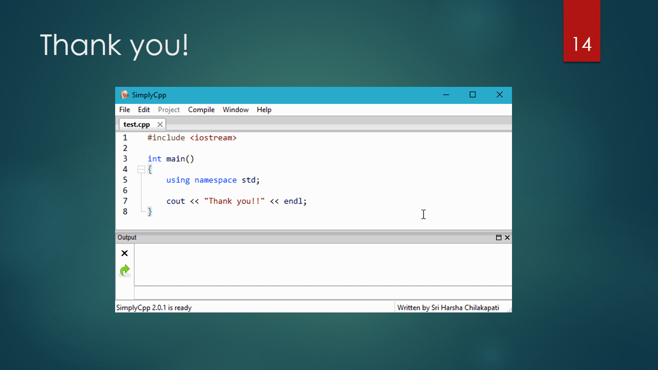Click the green arrow icon in Output panel

pyautogui.click(x=125, y=270)
